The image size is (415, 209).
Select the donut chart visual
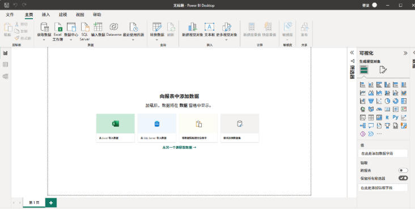pyautogui.click(x=395, y=101)
